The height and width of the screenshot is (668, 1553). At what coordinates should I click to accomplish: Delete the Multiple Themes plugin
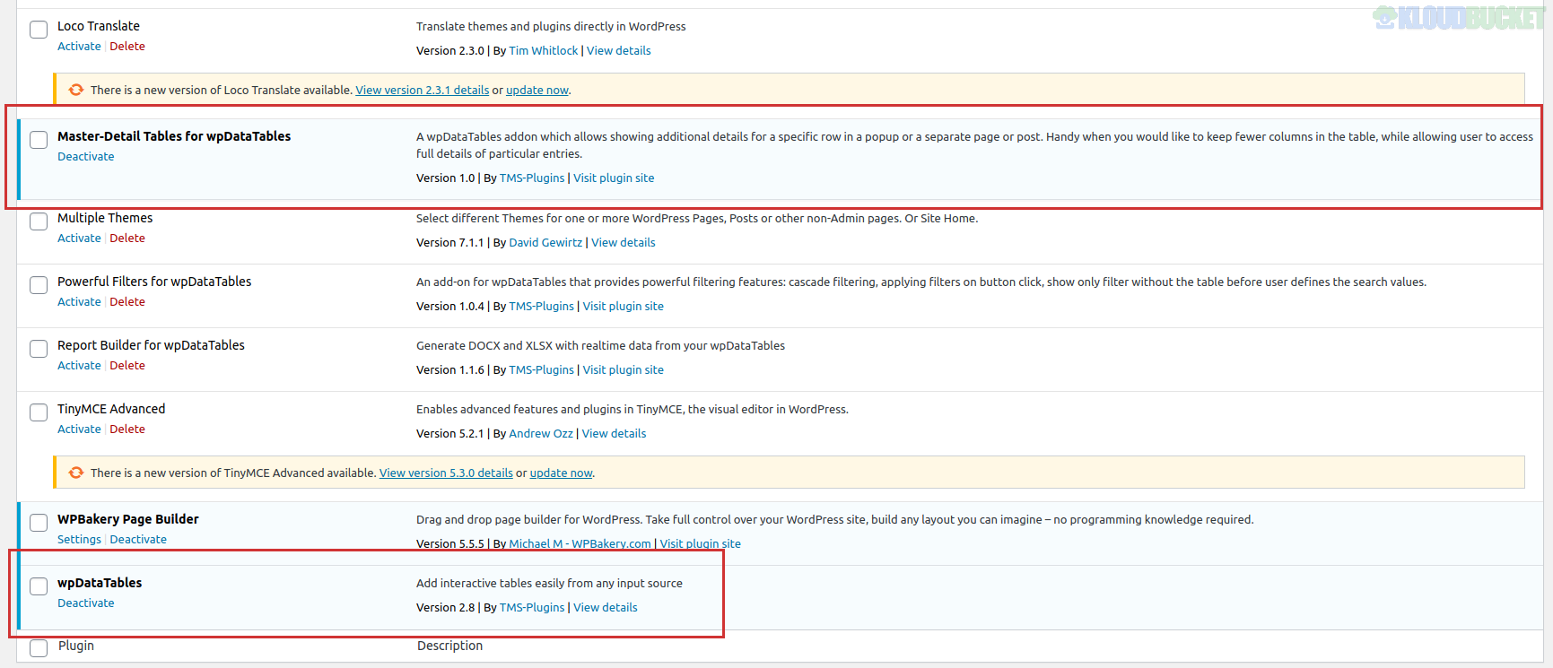[x=127, y=239]
